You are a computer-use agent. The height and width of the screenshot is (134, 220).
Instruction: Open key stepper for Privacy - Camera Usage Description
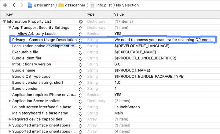click(80, 40)
